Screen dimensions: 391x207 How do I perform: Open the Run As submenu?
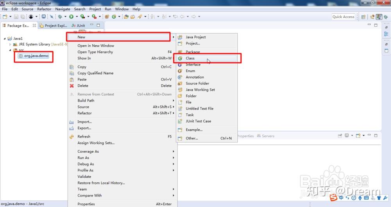(122, 158)
